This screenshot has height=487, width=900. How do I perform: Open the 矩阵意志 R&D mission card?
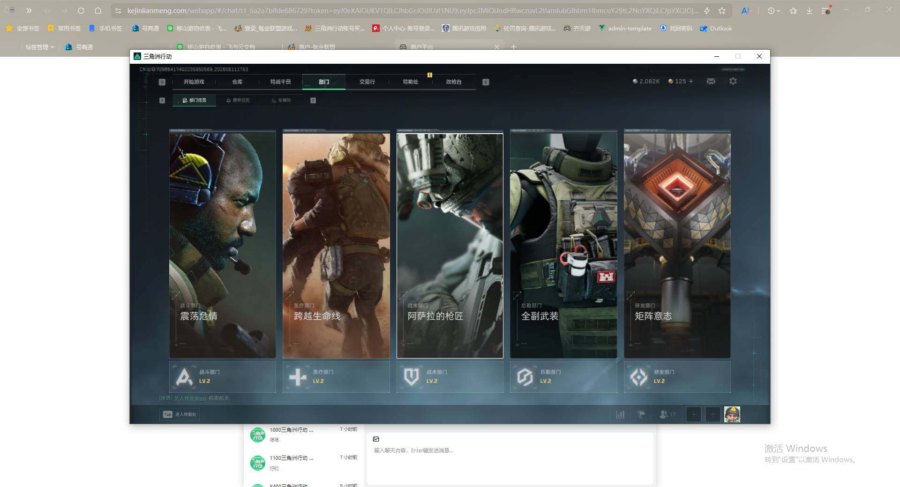coord(677,246)
